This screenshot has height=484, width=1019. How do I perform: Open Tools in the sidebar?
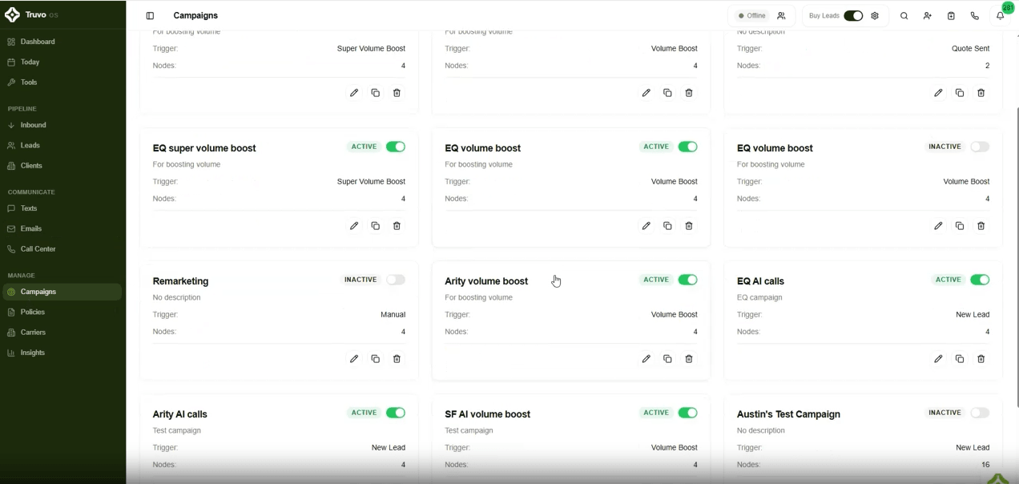tap(62, 83)
